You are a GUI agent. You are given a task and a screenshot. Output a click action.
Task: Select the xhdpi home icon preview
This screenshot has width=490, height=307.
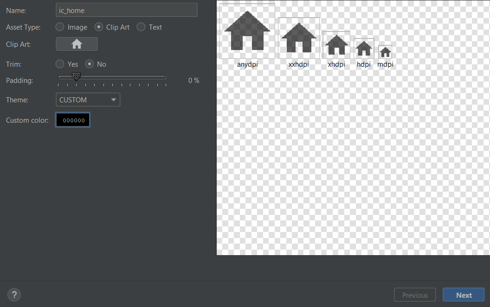336,45
